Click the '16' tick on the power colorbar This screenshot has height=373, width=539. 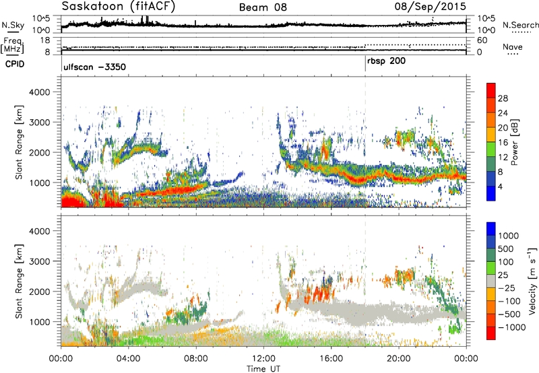tap(503, 143)
